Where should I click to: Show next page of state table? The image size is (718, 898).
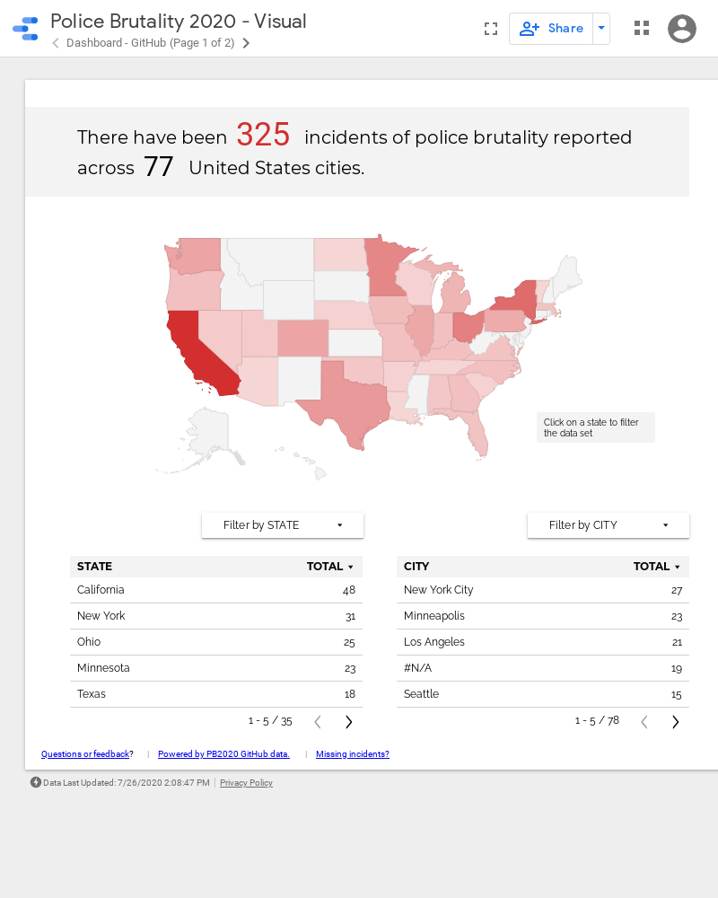click(349, 722)
